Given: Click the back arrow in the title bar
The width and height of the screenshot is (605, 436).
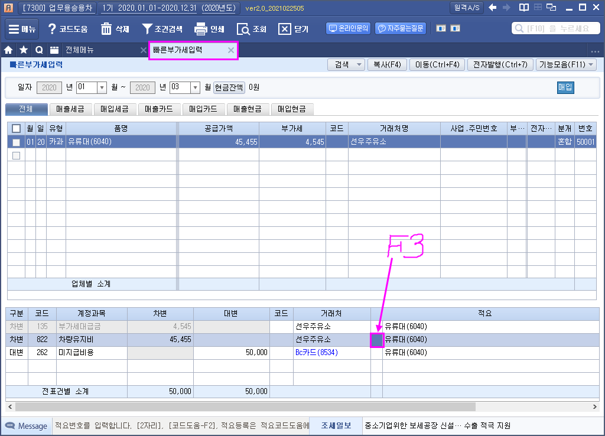Looking at the screenshot, I should pos(492,7).
